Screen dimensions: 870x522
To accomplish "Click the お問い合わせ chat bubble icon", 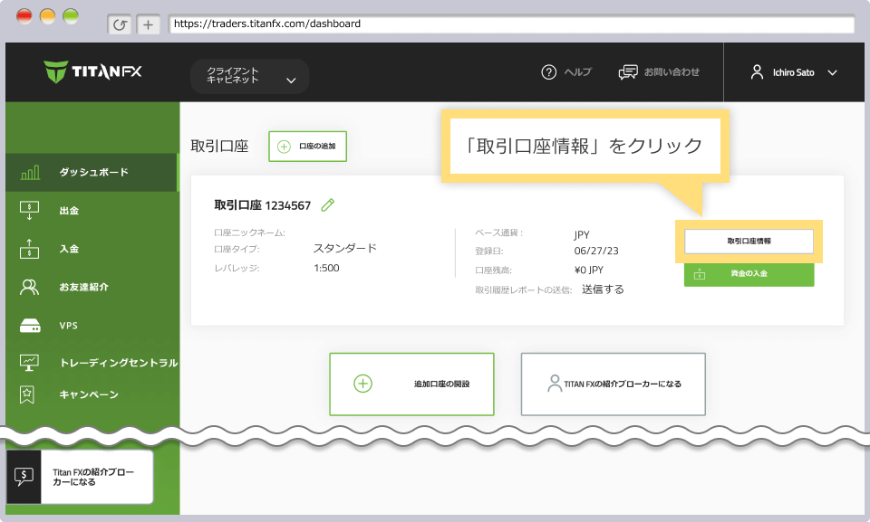I will tap(628, 72).
